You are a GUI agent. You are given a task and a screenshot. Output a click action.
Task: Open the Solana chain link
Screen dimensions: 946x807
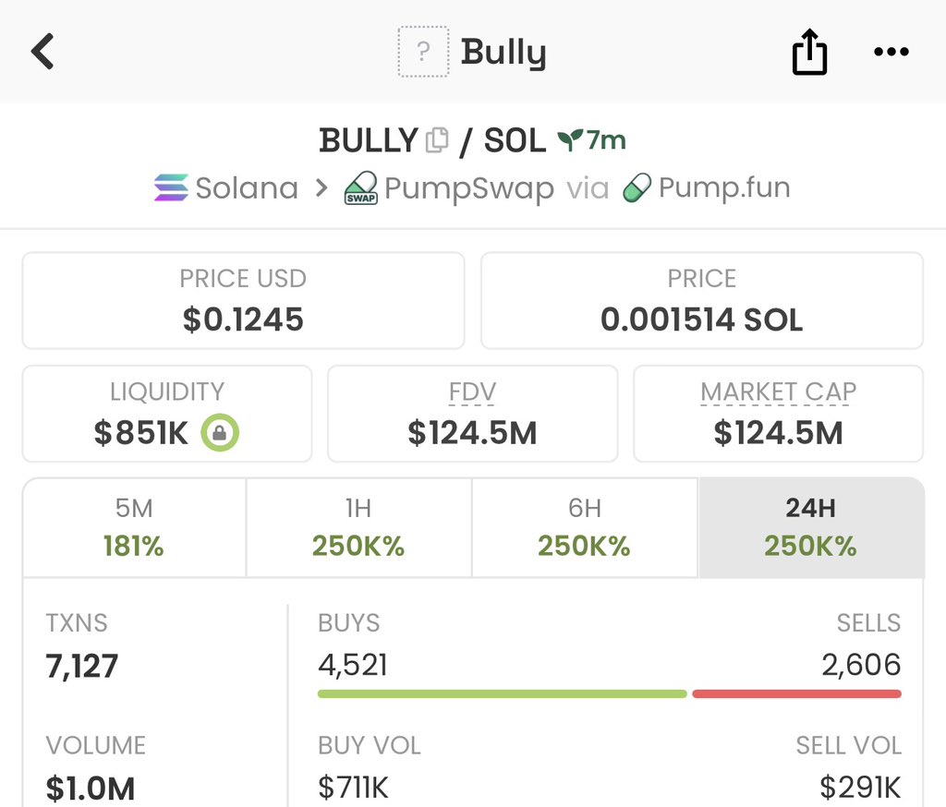click(x=227, y=187)
